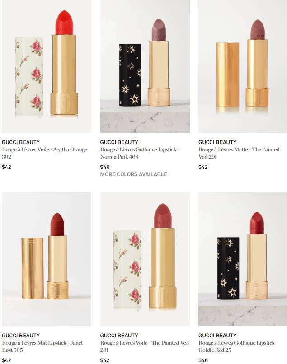Click Rouge à Lèvres Mat Janet Rust title
This screenshot has height=364, width=287.
tap(42, 346)
